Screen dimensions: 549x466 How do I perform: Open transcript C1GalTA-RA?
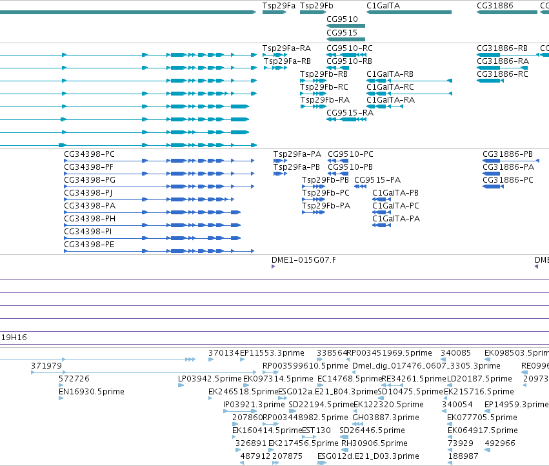pos(390,100)
